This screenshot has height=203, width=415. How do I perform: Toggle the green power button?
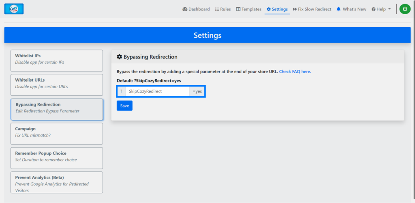pos(405,9)
